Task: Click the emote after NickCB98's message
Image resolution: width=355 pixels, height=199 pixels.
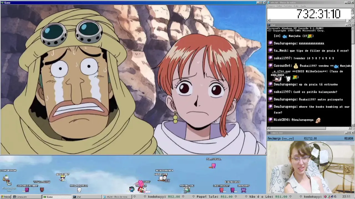Action: pyautogui.click(x=318, y=120)
